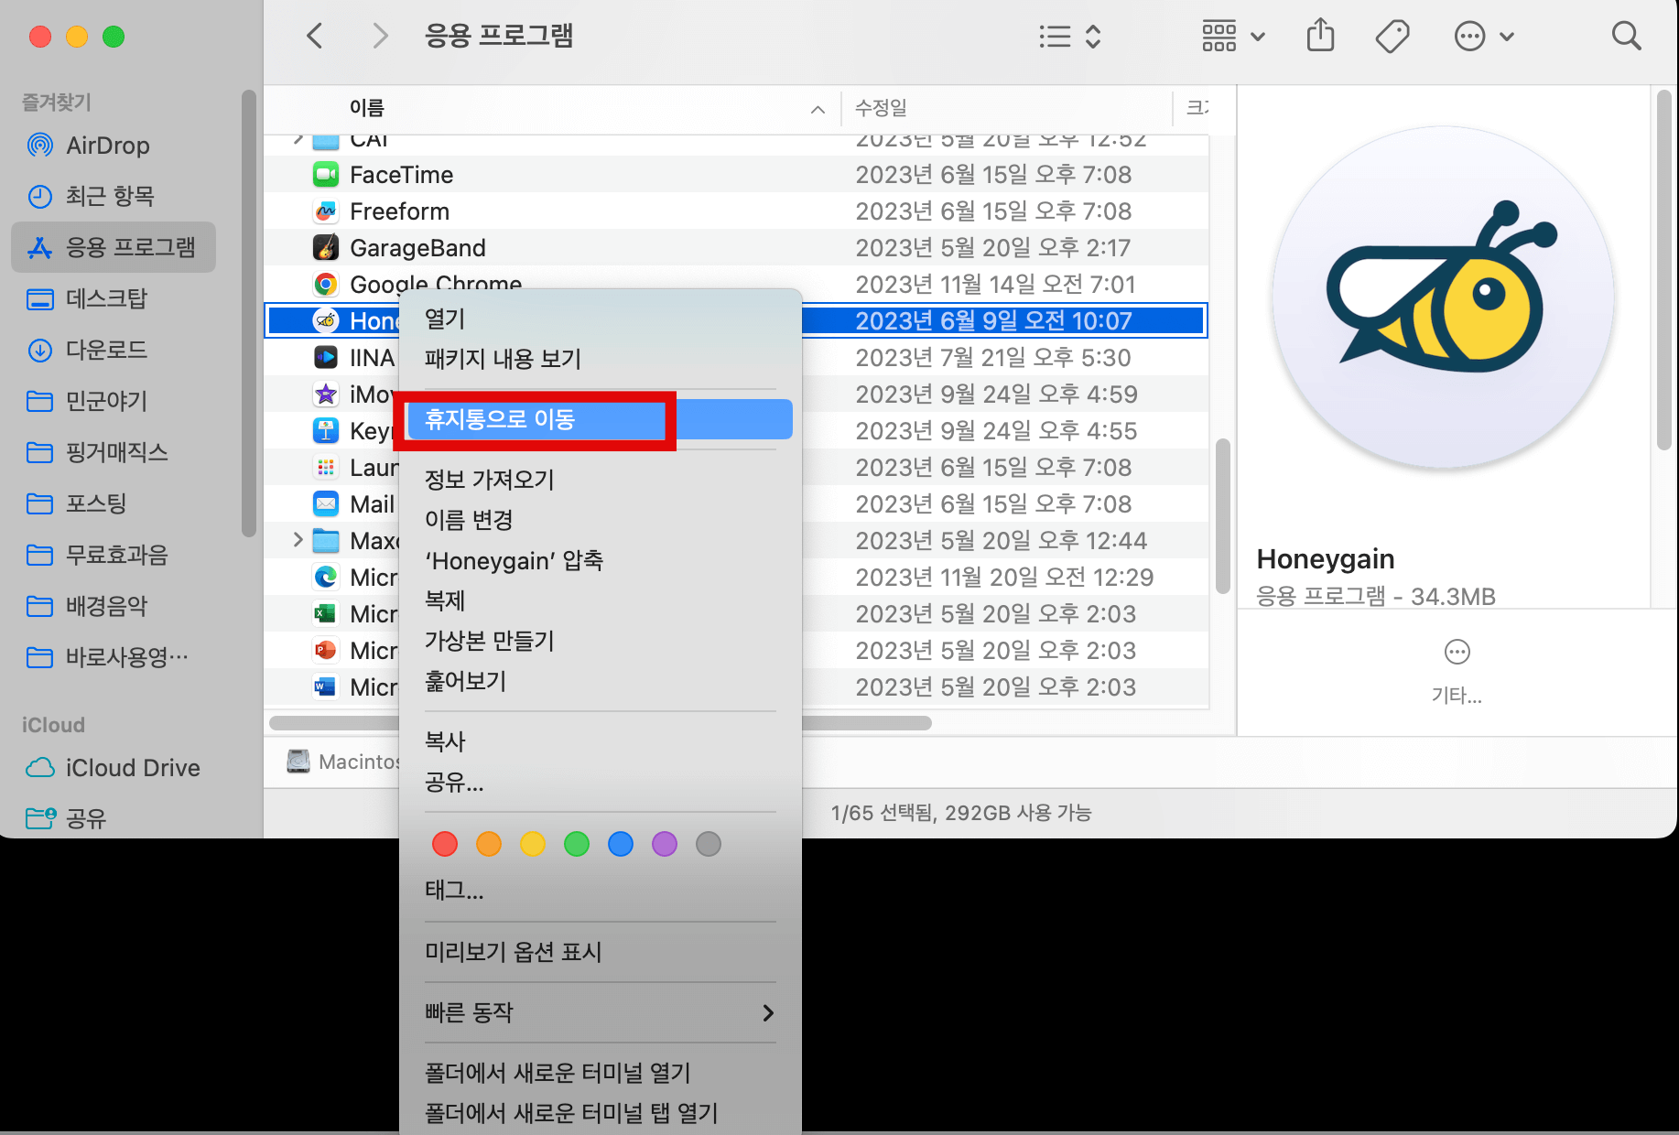Image resolution: width=1679 pixels, height=1135 pixels.
Task: Apply the gray tag color
Action: tap(709, 844)
